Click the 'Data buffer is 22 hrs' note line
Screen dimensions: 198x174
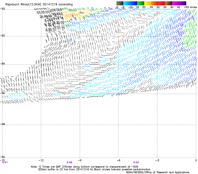94,169
